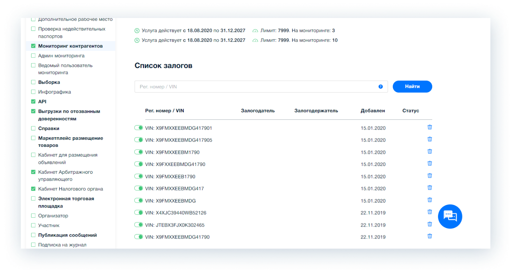Select text VIN: JTEBX3FJX0K302465
The width and height of the screenshot is (513, 274).
(175, 225)
